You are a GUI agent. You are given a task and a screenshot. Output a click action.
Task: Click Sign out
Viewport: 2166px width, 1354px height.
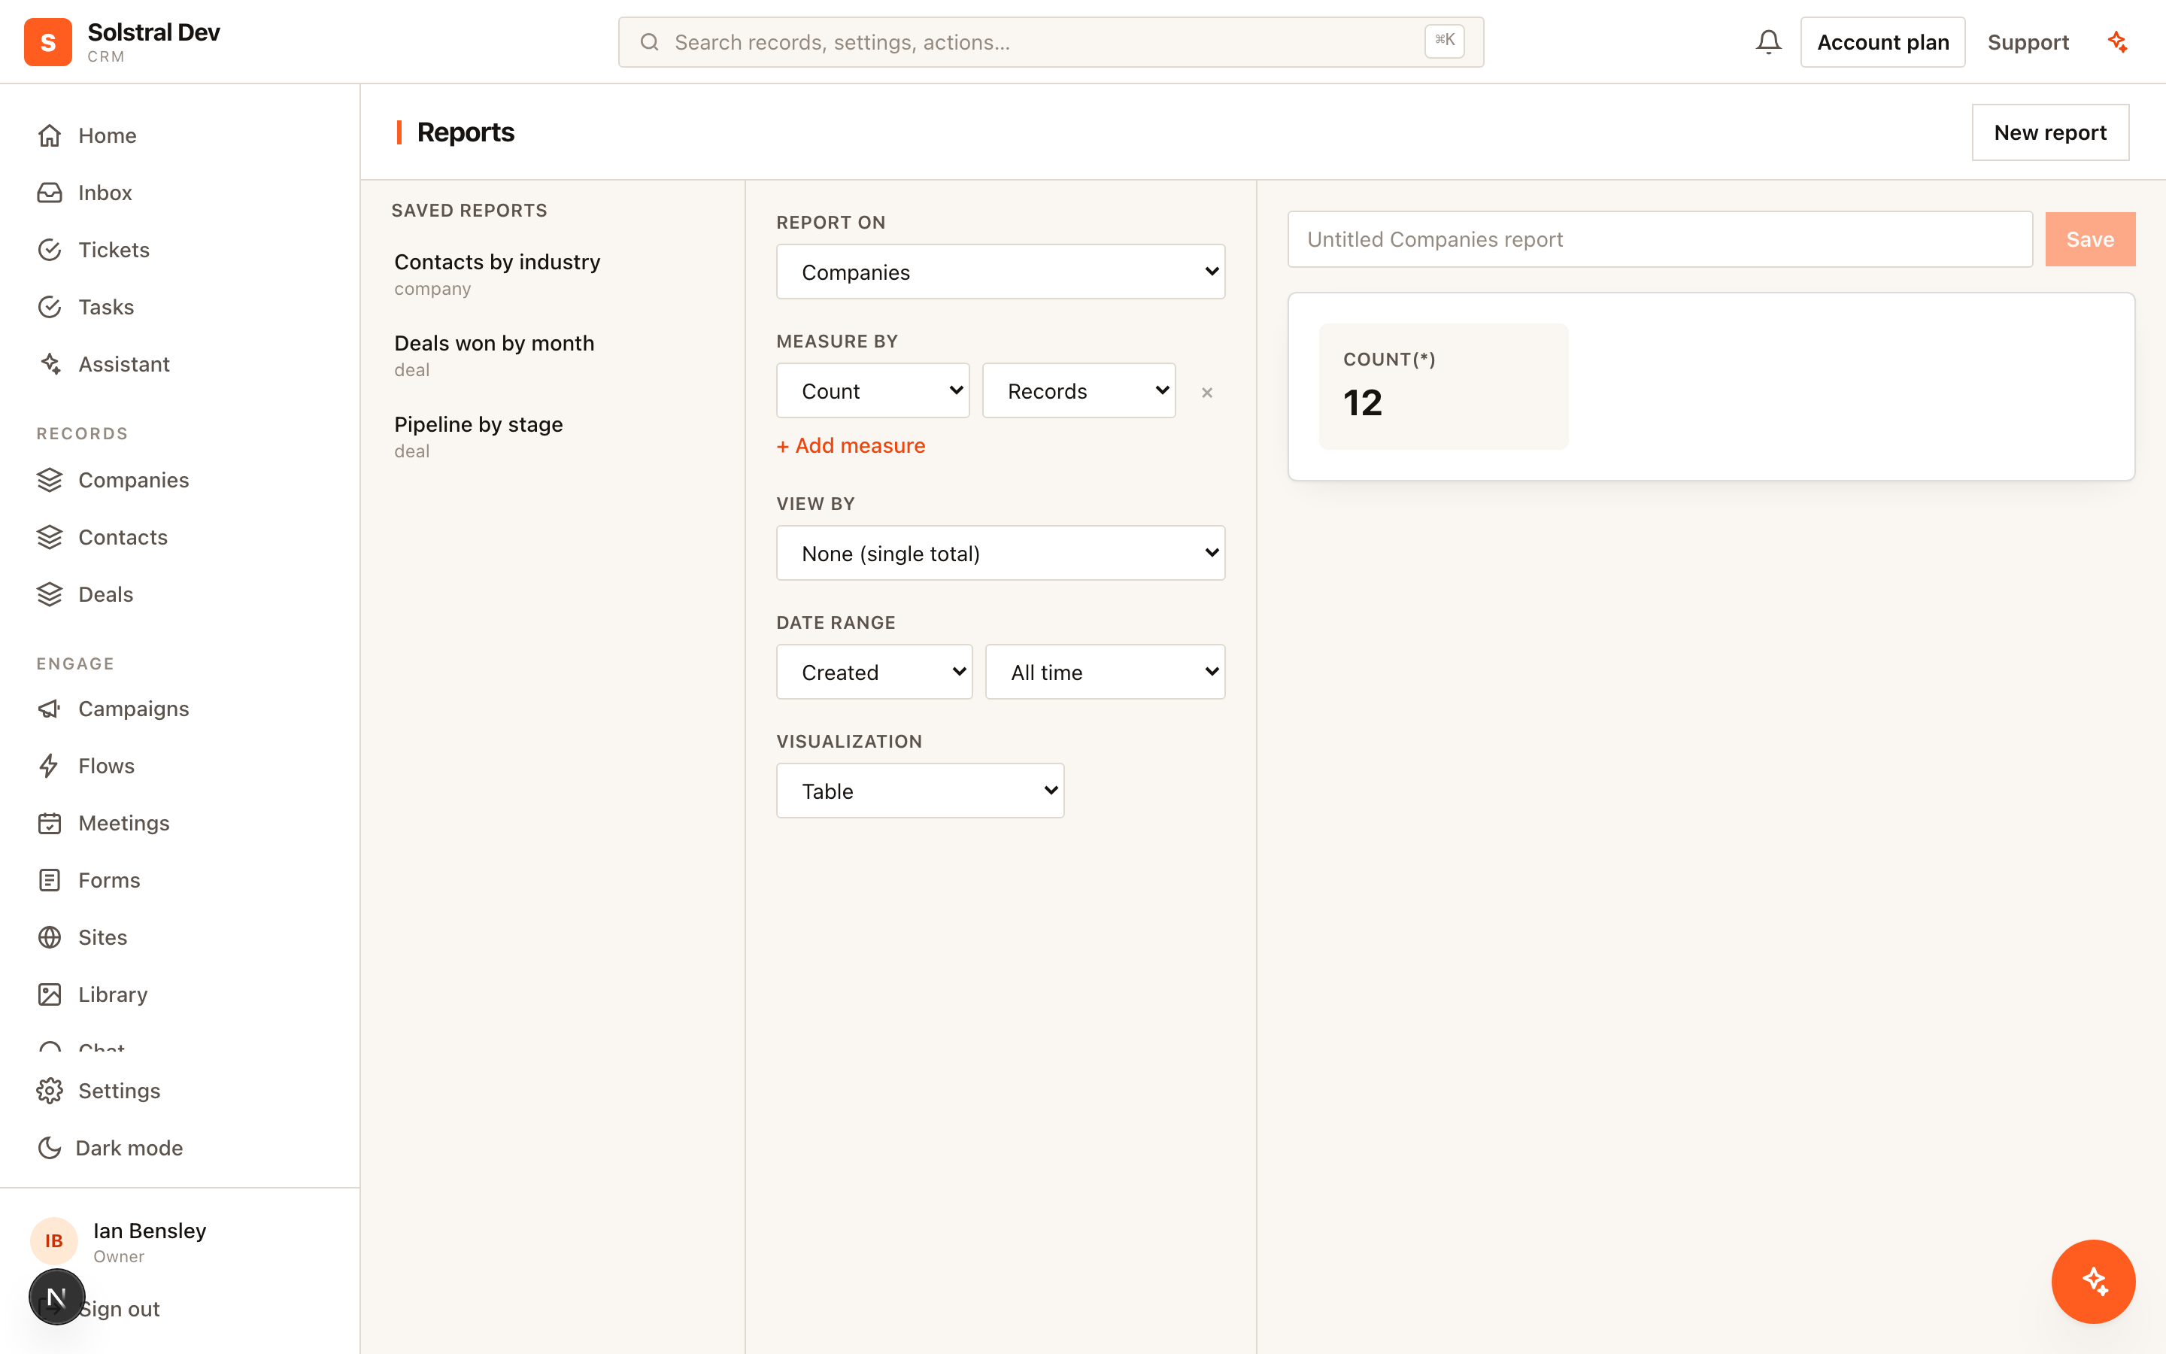click(119, 1308)
